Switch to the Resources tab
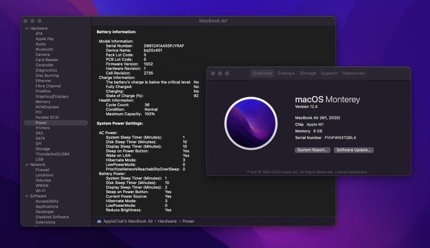The height and width of the screenshot is (248, 430). pyautogui.click(x=354, y=74)
